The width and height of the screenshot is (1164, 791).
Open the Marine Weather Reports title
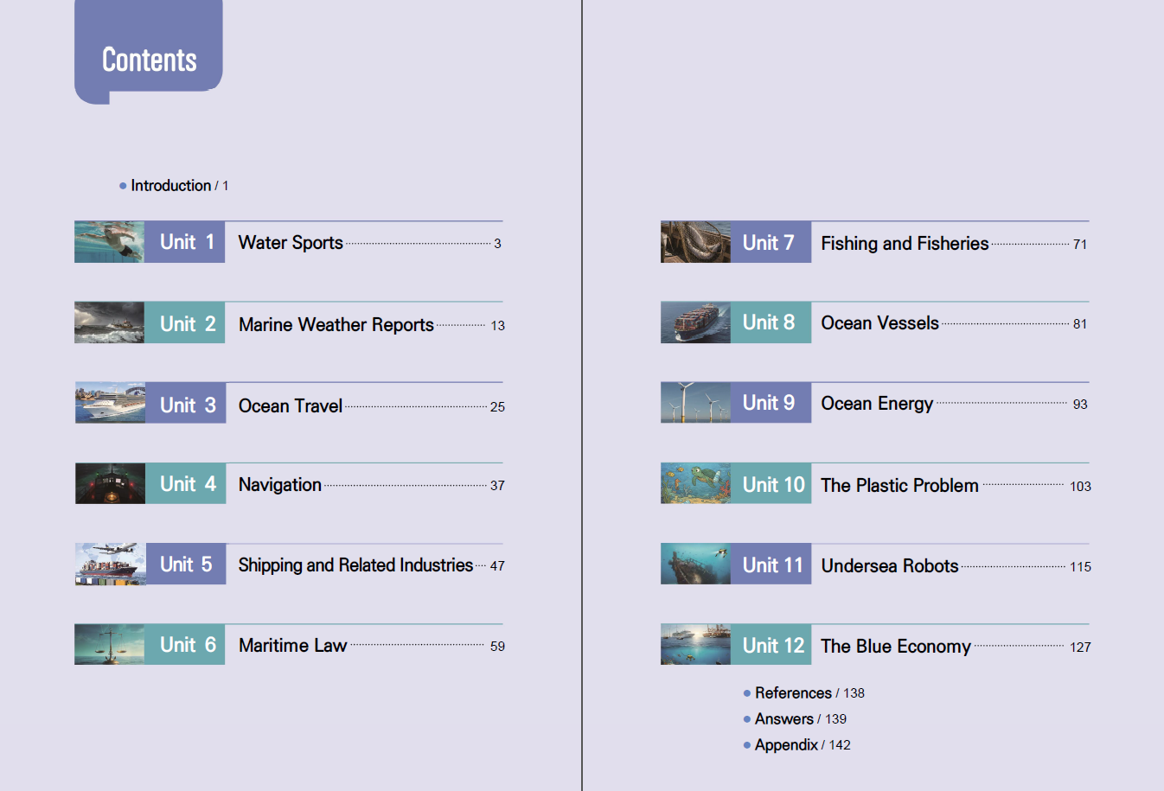coord(336,325)
